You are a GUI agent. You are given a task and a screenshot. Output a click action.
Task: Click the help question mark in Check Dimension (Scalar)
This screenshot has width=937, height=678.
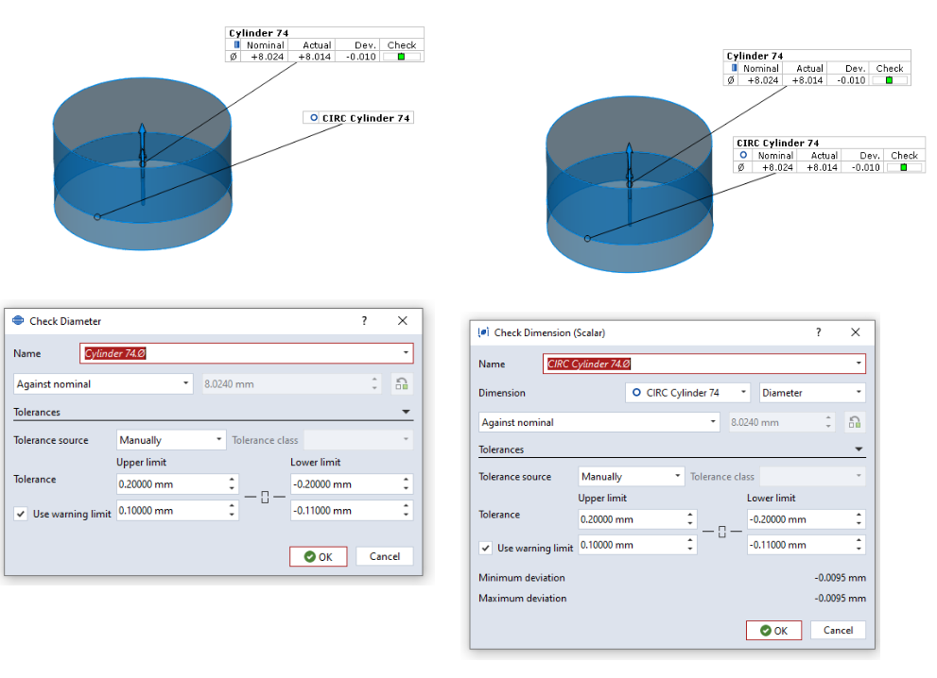[818, 332]
